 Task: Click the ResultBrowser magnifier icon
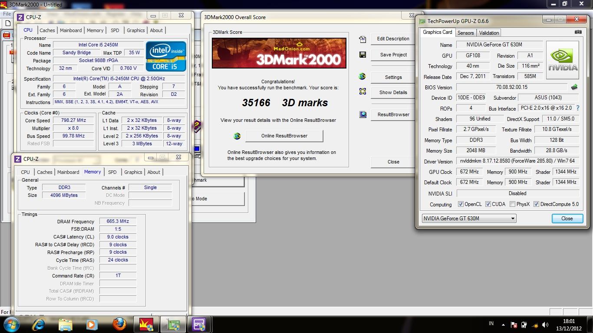[x=362, y=114]
